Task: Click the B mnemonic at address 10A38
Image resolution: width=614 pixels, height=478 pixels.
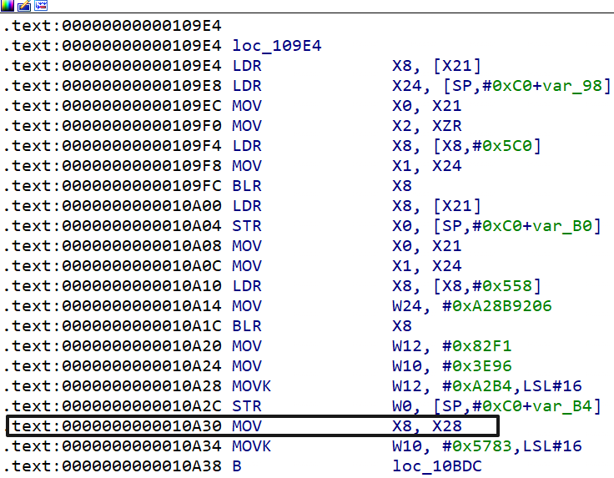Action: [x=237, y=466]
